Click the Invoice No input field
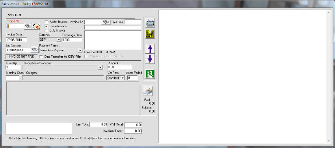 (x=15, y=26)
